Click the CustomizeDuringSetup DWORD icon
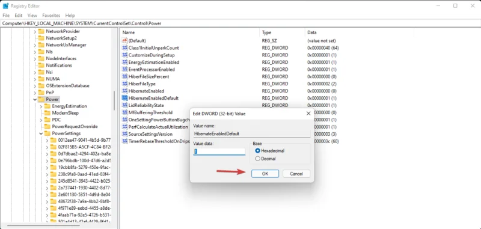The height and width of the screenshot is (229, 481). (x=124, y=55)
